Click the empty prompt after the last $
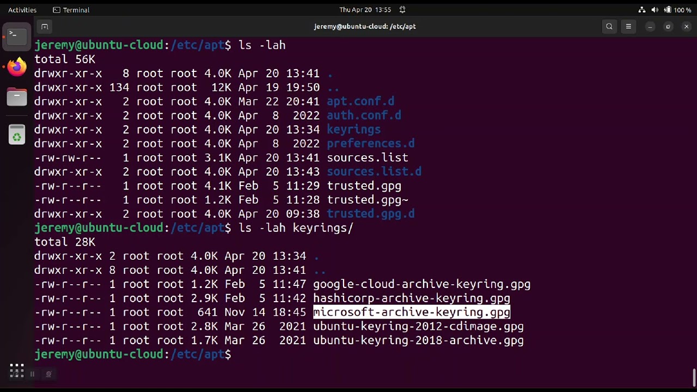Viewport: 697px width, 392px height. pyautogui.click(x=235, y=354)
